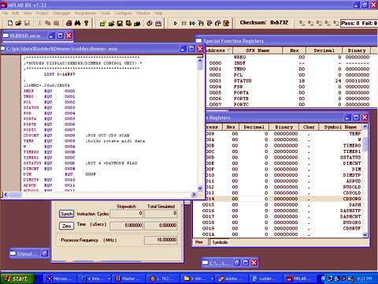
Task: Click the Processor Frequency value field
Action: point(161,240)
